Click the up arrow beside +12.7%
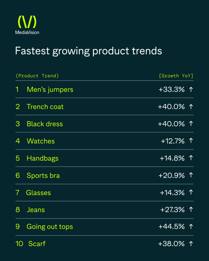The width and height of the screenshot is (209, 261). click(x=191, y=141)
